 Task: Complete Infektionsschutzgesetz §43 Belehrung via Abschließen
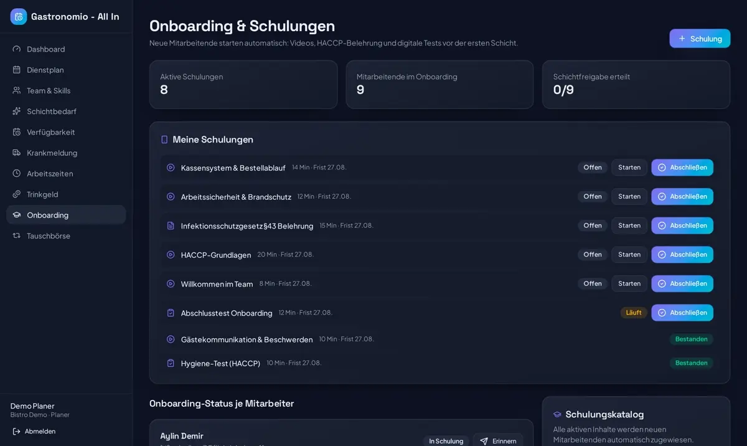[682, 225]
